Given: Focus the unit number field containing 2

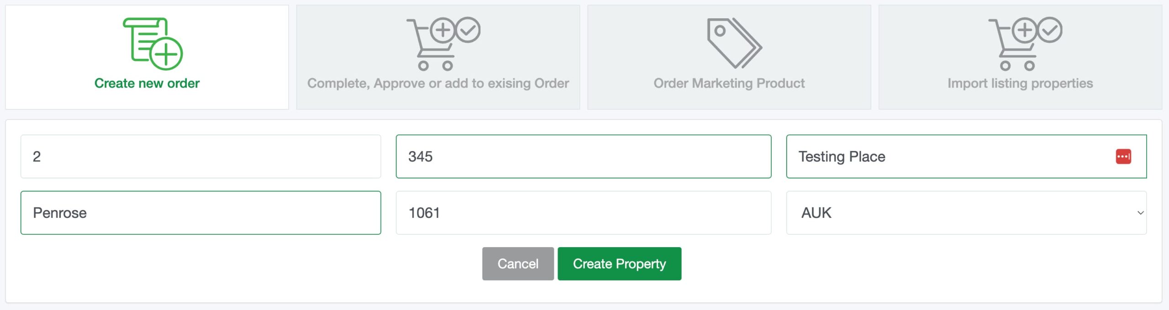Looking at the screenshot, I should [200, 156].
